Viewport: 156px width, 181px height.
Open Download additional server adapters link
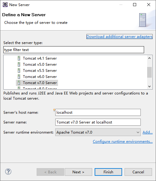pyautogui.click(x=119, y=37)
